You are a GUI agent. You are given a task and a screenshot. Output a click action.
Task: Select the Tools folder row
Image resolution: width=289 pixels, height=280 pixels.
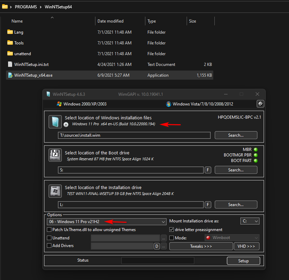click(110, 43)
